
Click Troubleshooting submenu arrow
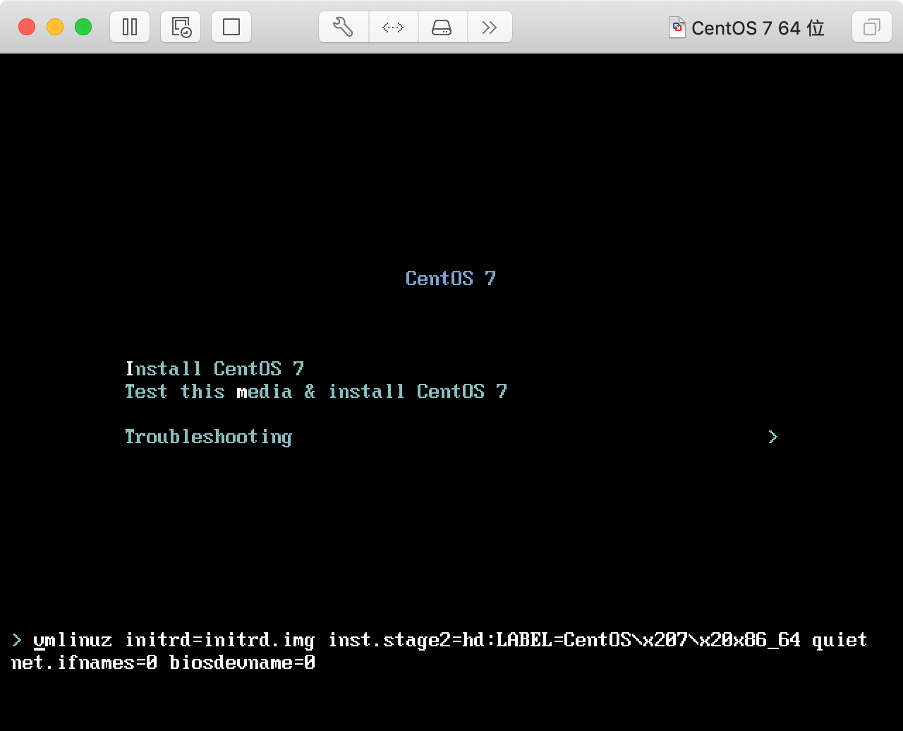tap(773, 437)
